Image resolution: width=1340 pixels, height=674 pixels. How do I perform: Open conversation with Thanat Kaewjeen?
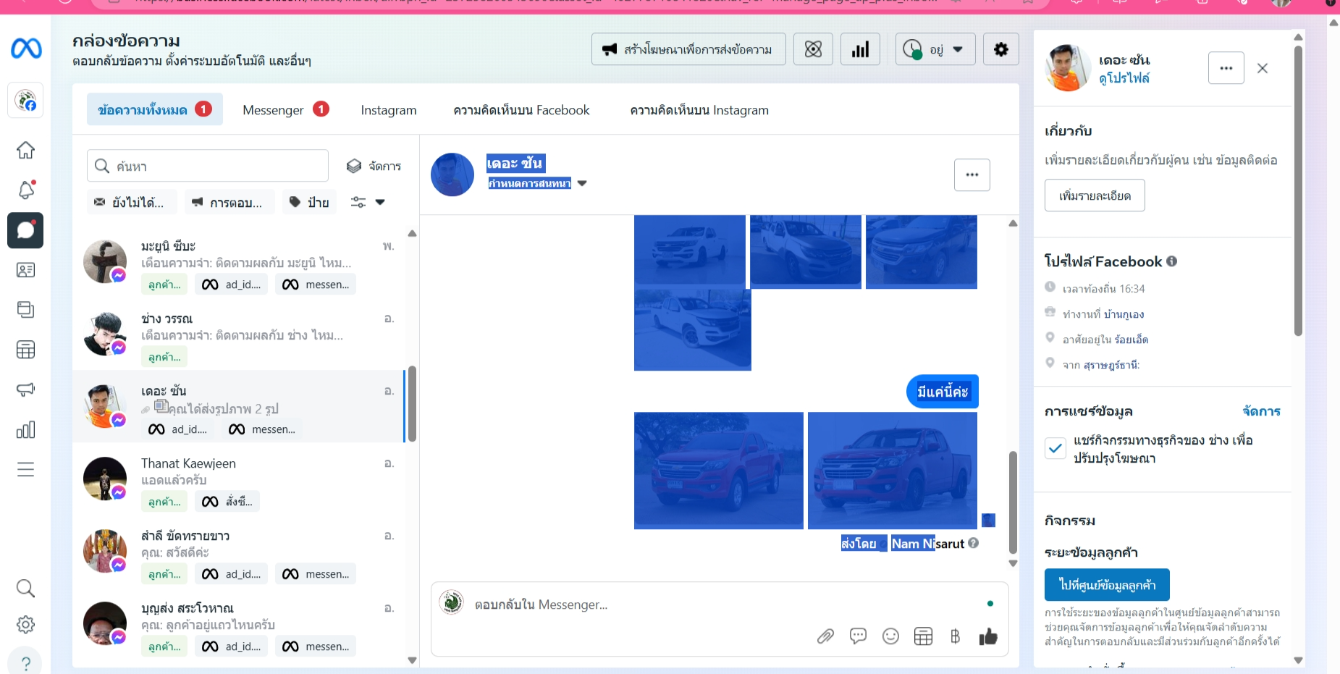[238, 479]
